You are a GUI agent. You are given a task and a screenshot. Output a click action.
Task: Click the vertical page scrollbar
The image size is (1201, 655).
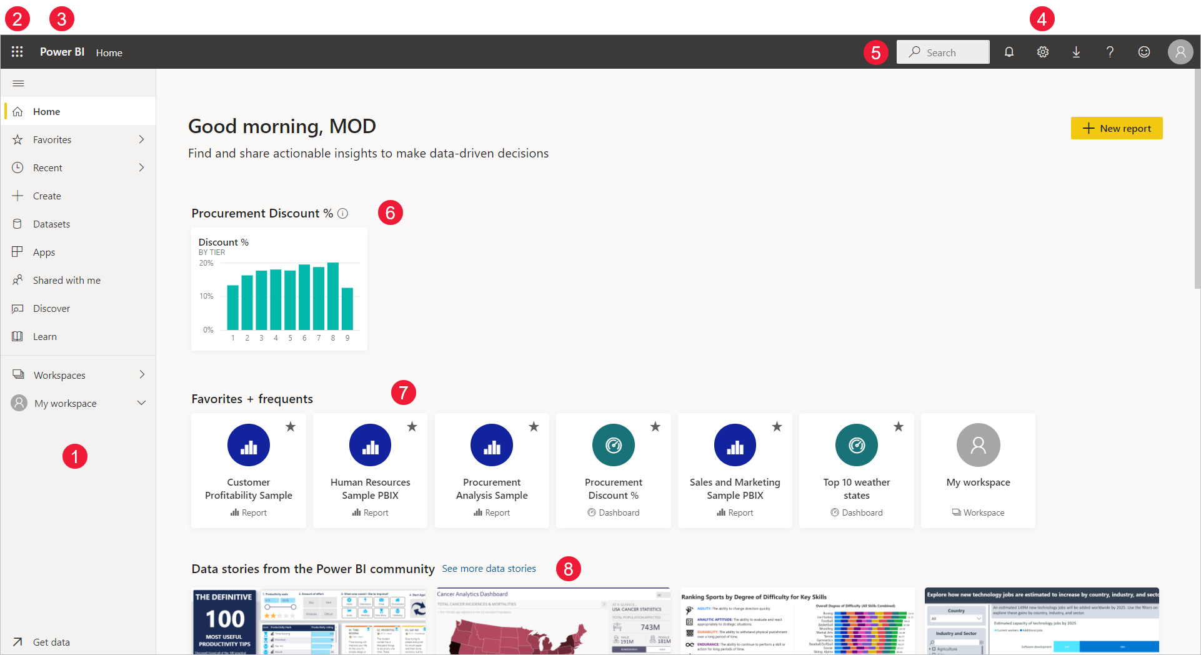point(1197,179)
